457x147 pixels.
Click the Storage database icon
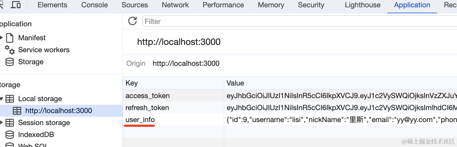click(x=10, y=62)
